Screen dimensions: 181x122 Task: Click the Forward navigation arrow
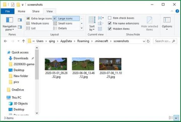13,41
